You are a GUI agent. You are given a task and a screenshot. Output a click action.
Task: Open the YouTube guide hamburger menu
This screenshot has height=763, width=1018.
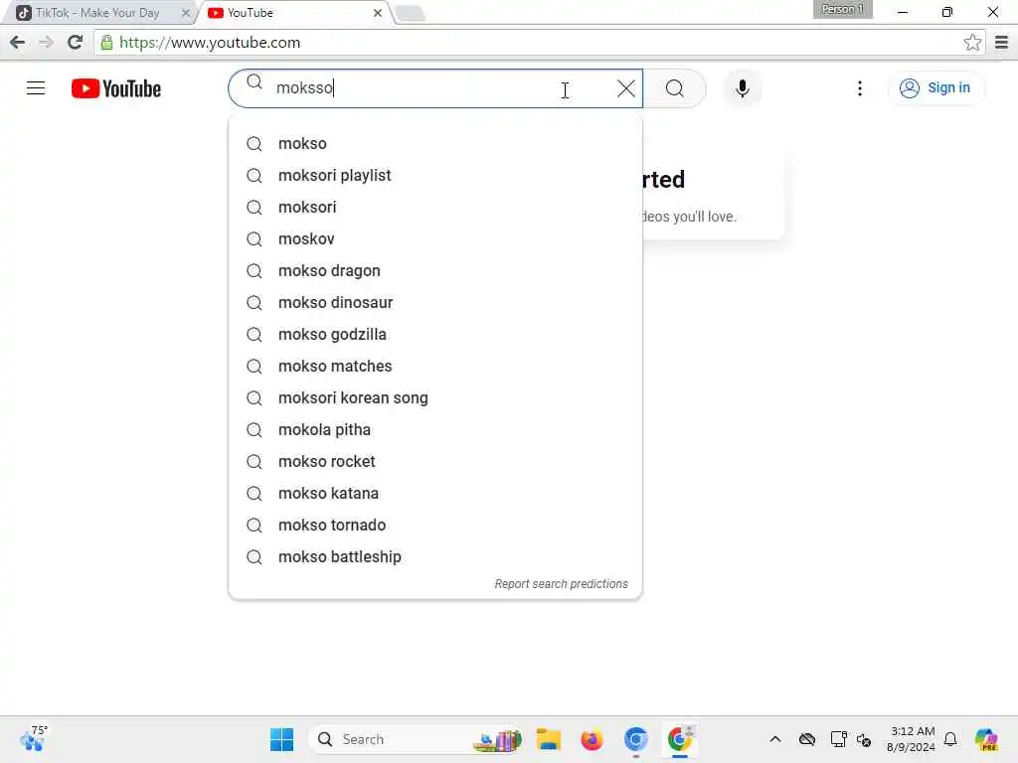36,87
